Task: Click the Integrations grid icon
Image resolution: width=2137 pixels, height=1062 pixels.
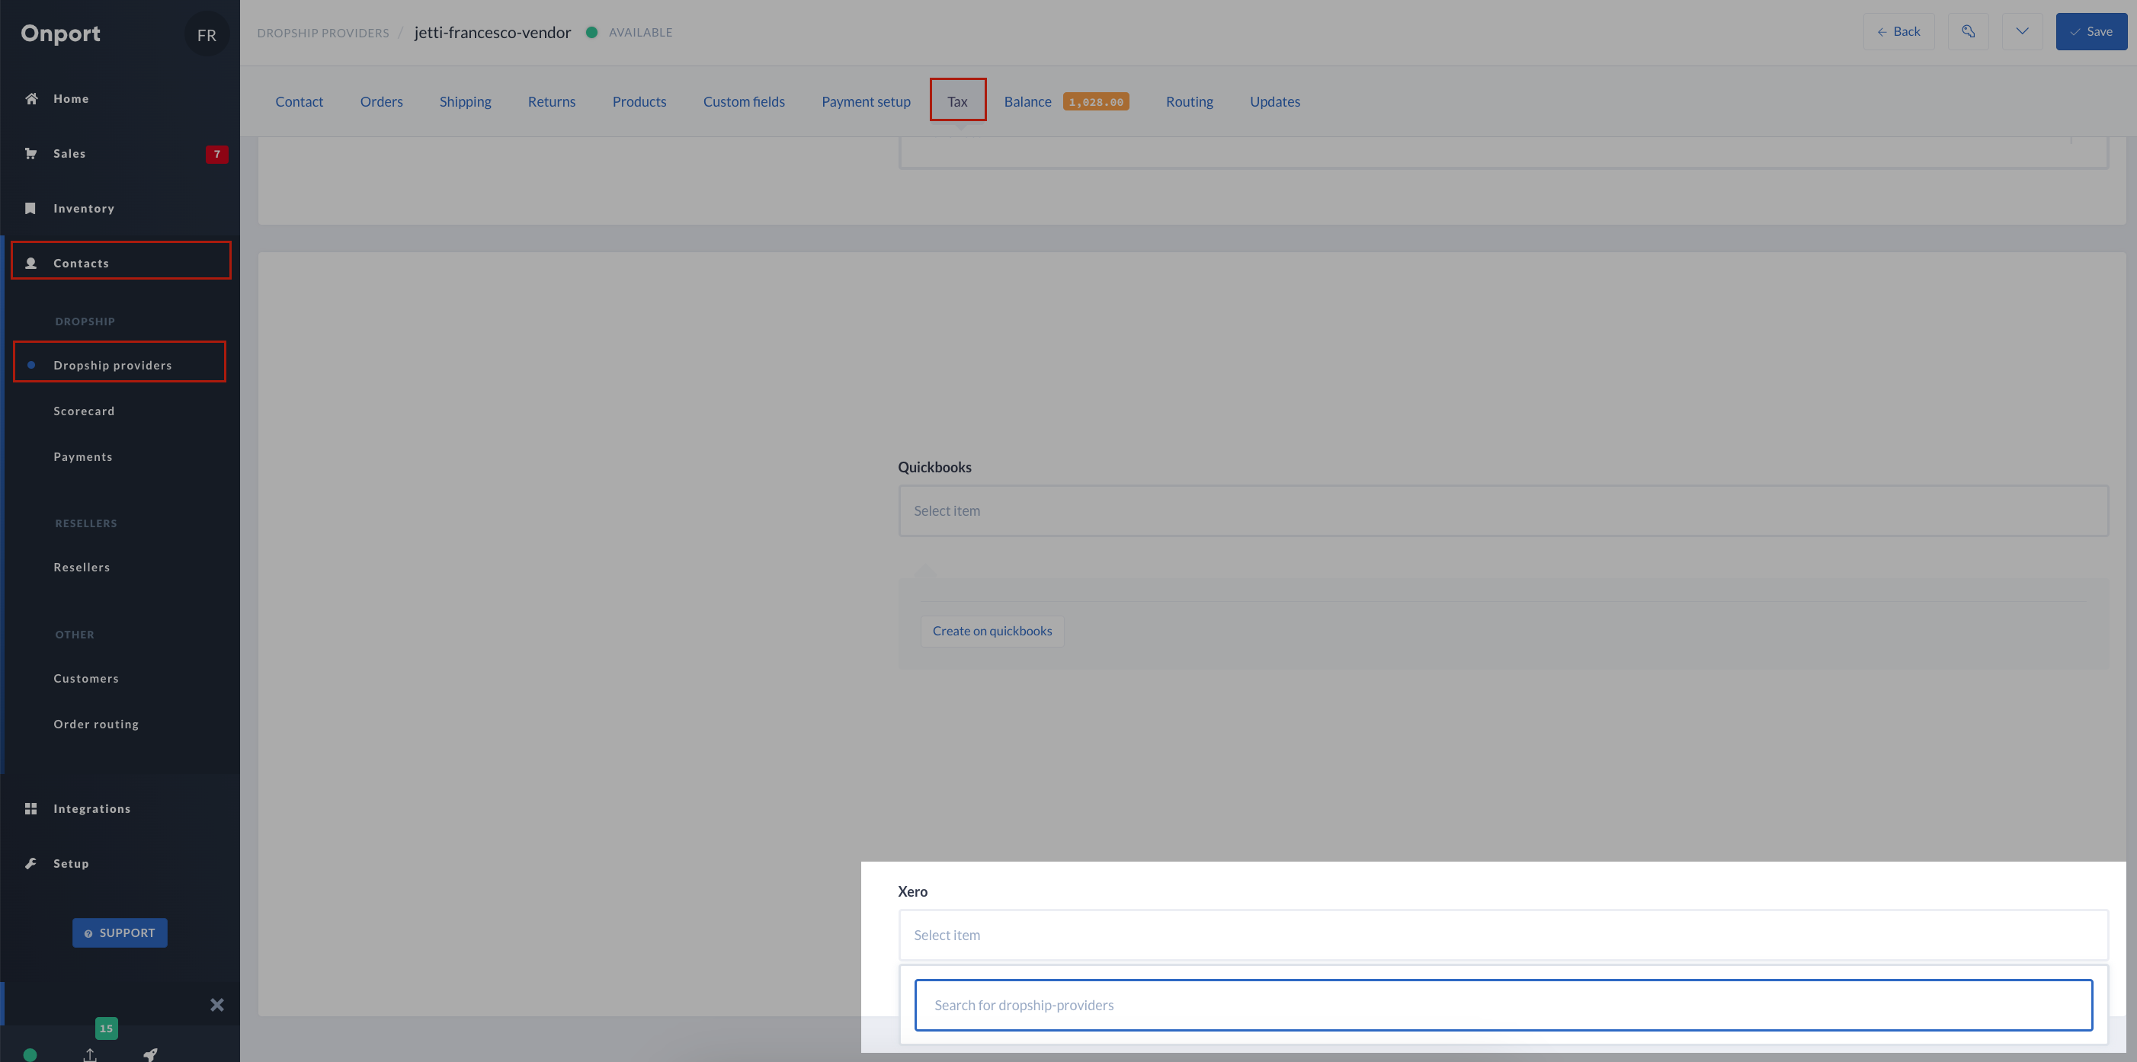Action: (30, 808)
